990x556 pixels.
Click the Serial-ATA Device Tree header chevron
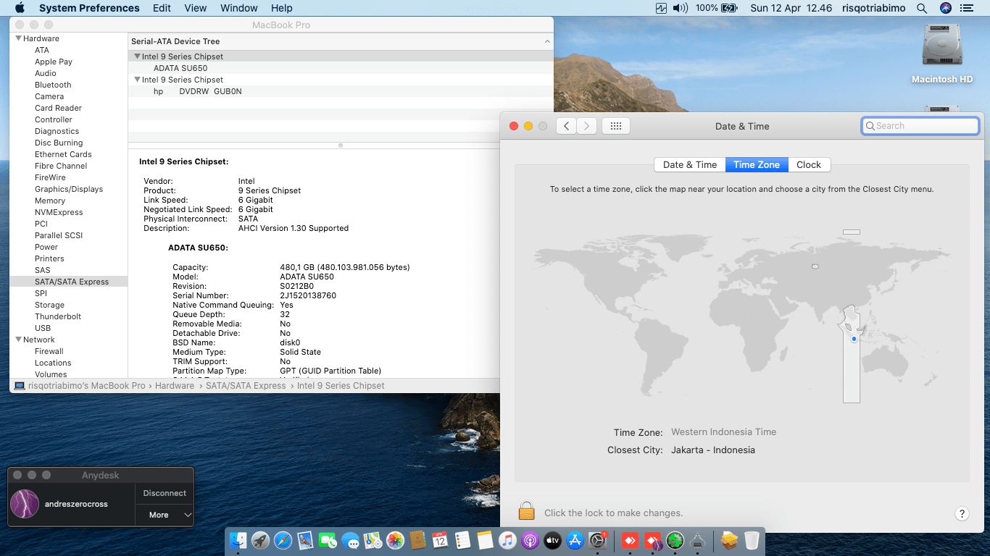547,42
